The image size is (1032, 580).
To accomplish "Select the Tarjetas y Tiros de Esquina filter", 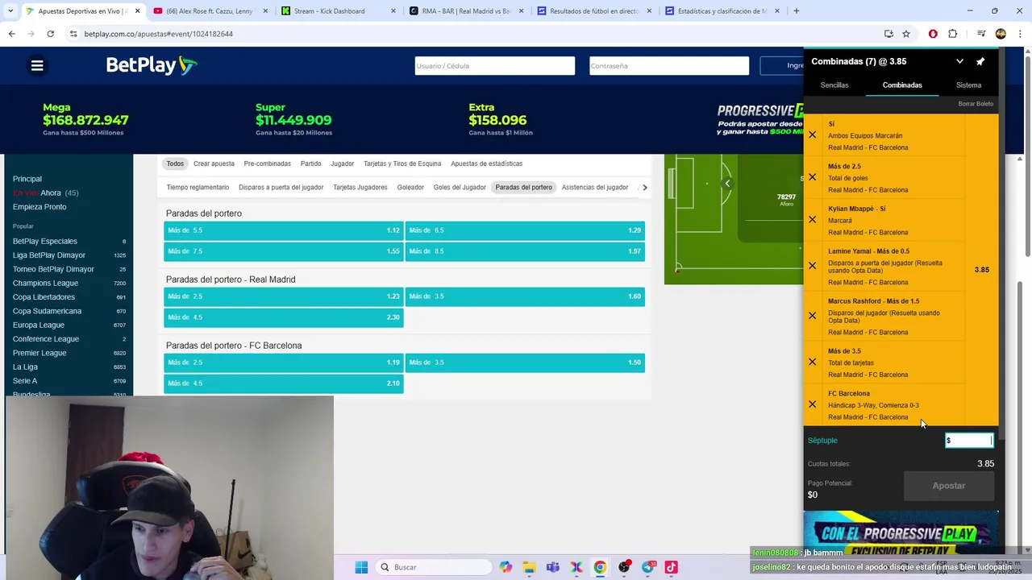I will [402, 164].
